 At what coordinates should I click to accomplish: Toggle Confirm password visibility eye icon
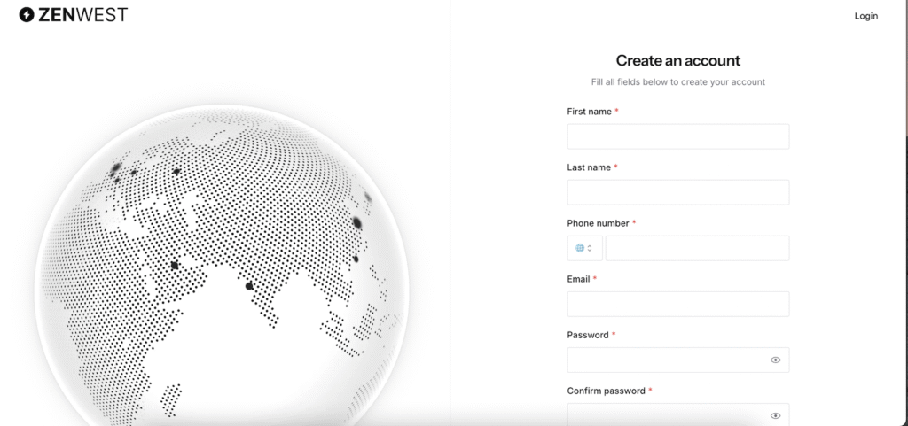[775, 415]
